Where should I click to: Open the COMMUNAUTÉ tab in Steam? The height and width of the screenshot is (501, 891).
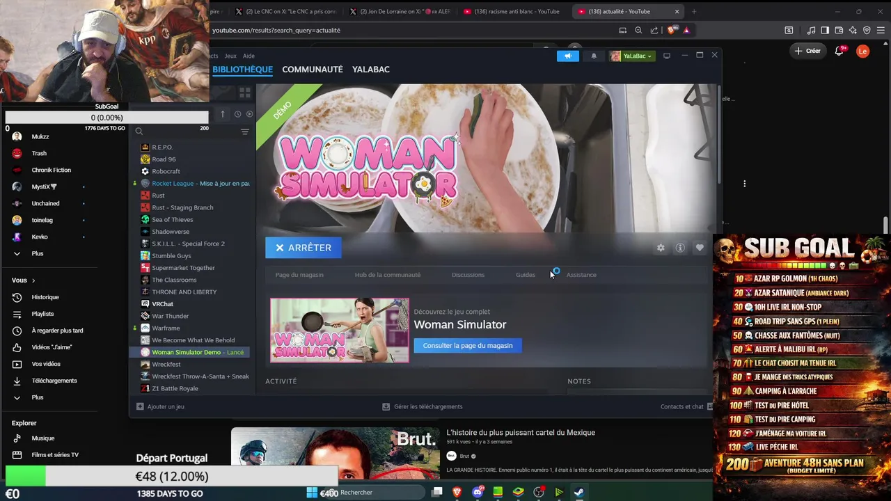pos(313,69)
